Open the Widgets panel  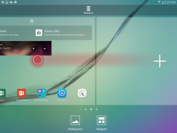(102, 120)
